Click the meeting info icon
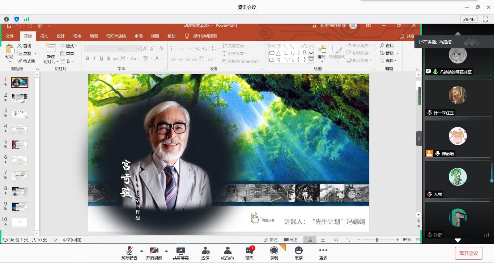Viewport: 494px width, 263px height. point(7,19)
